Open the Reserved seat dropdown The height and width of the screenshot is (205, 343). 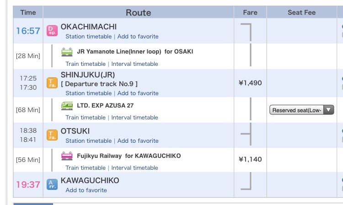tap(302, 110)
